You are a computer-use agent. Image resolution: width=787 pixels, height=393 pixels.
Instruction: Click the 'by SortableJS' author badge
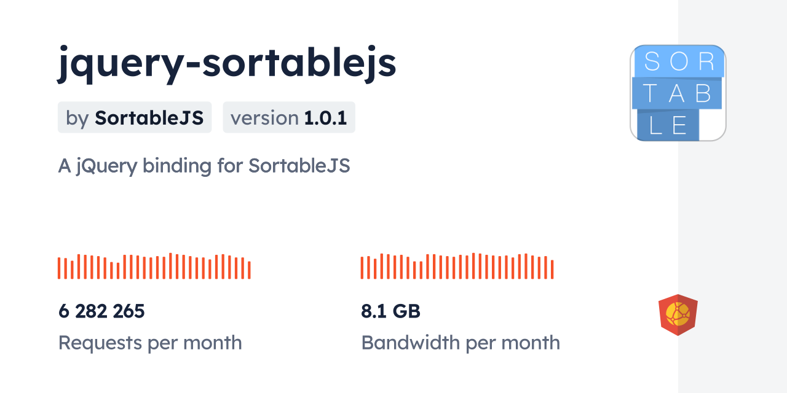135,117
